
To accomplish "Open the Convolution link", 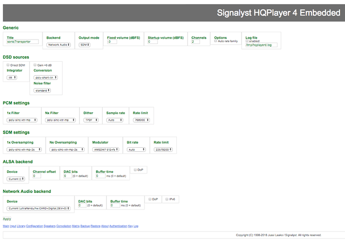I will click(64, 226).
